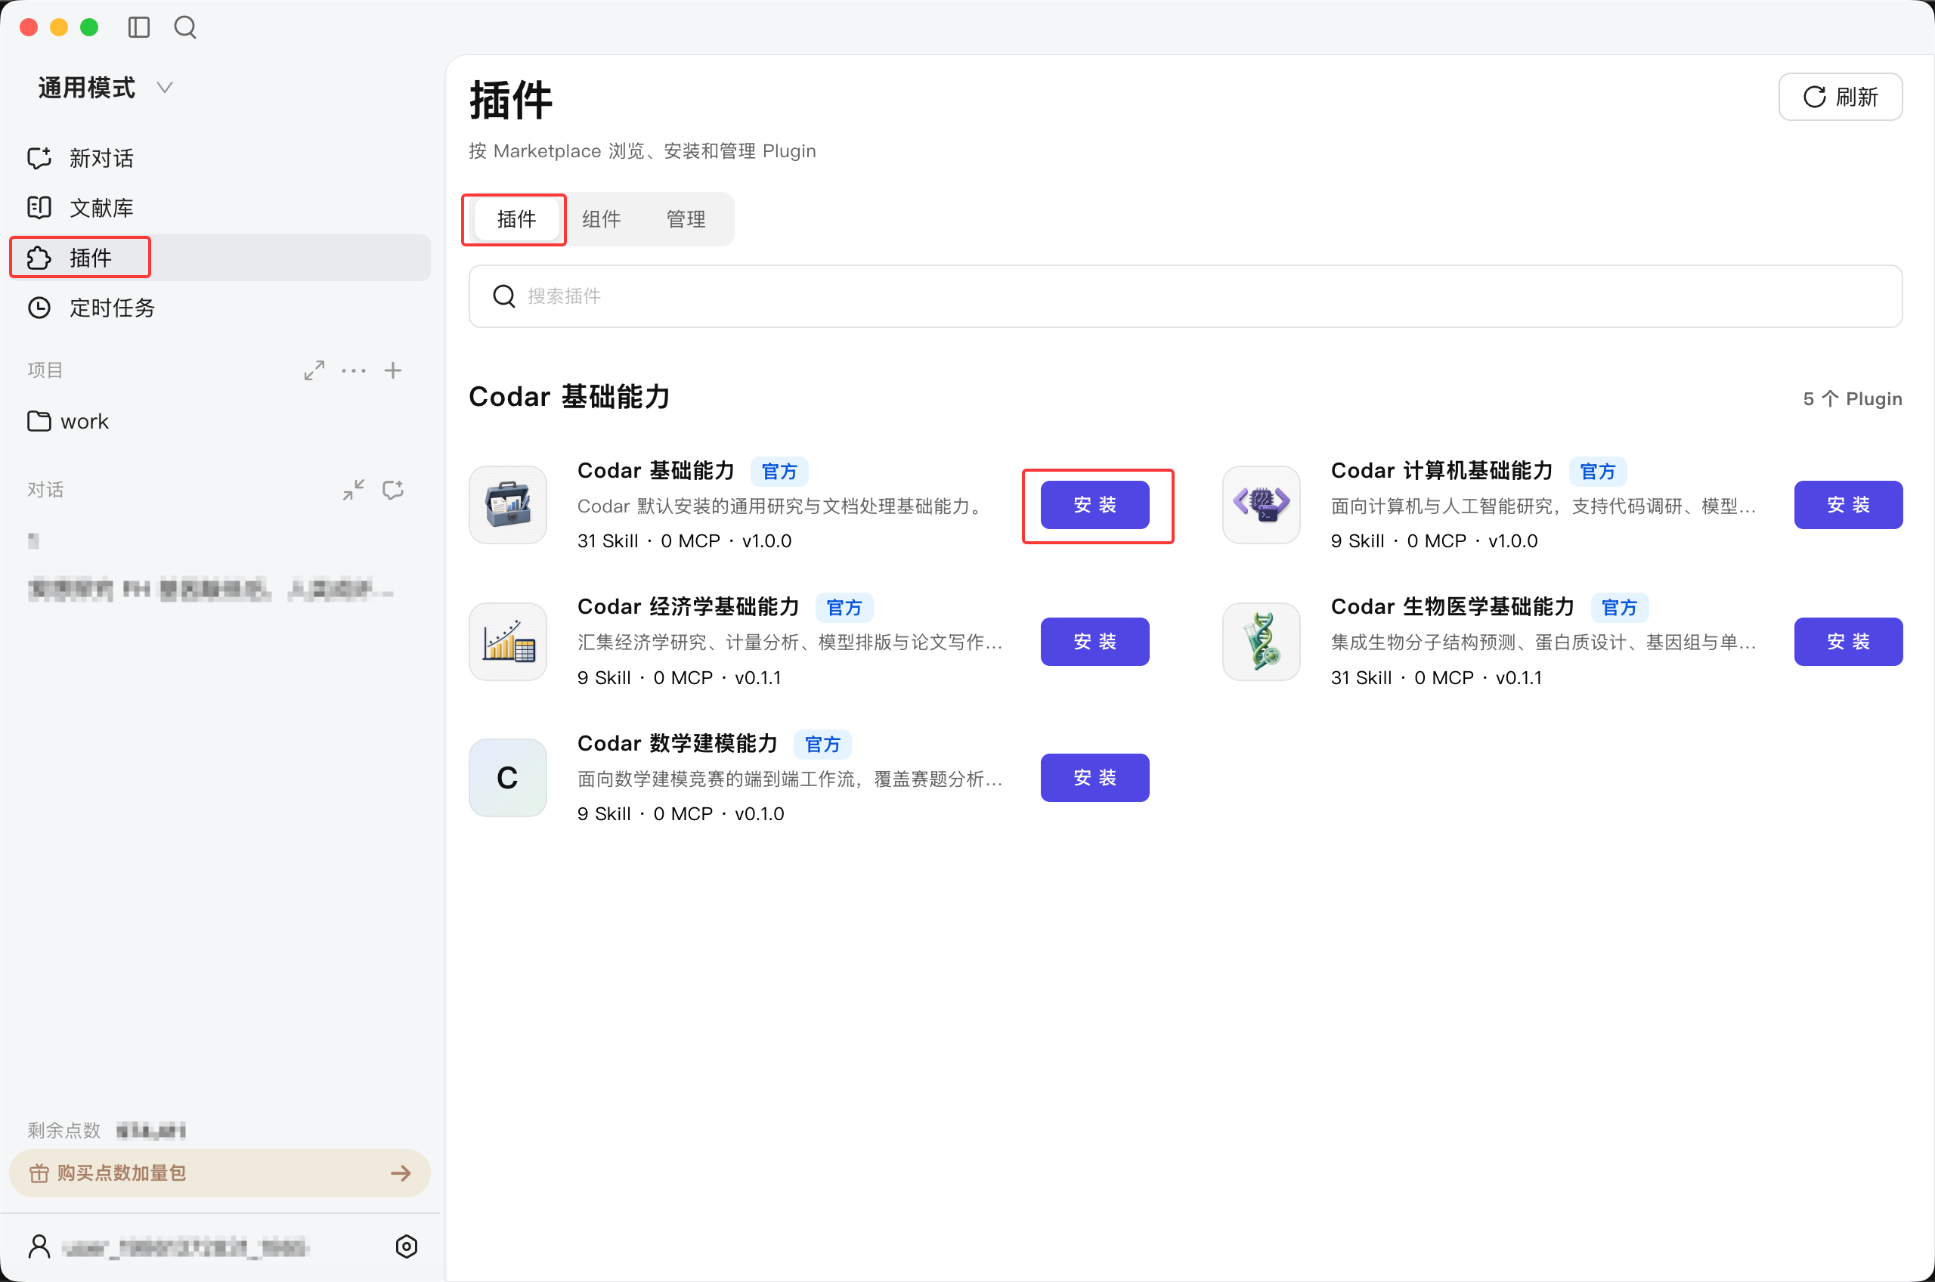Open the work project folder
The image size is (1935, 1282).
pyautogui.click(x=219, y=421)
